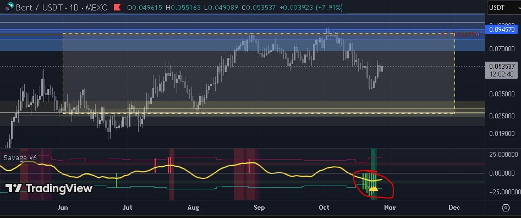521x218 pixels.
Task: Click the current price label 0.053537
Action: tap(501, 66)
